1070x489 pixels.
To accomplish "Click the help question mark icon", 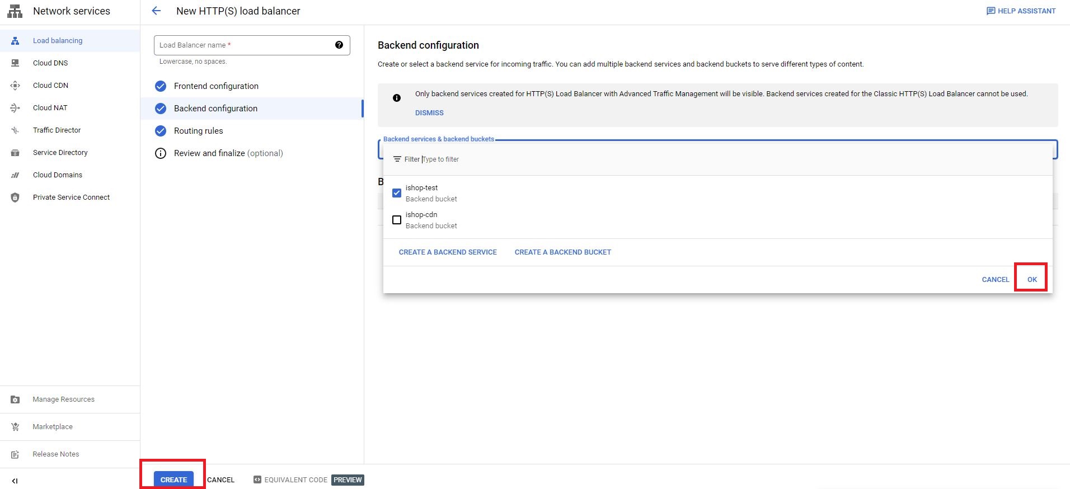I will (x=339, y=45).
